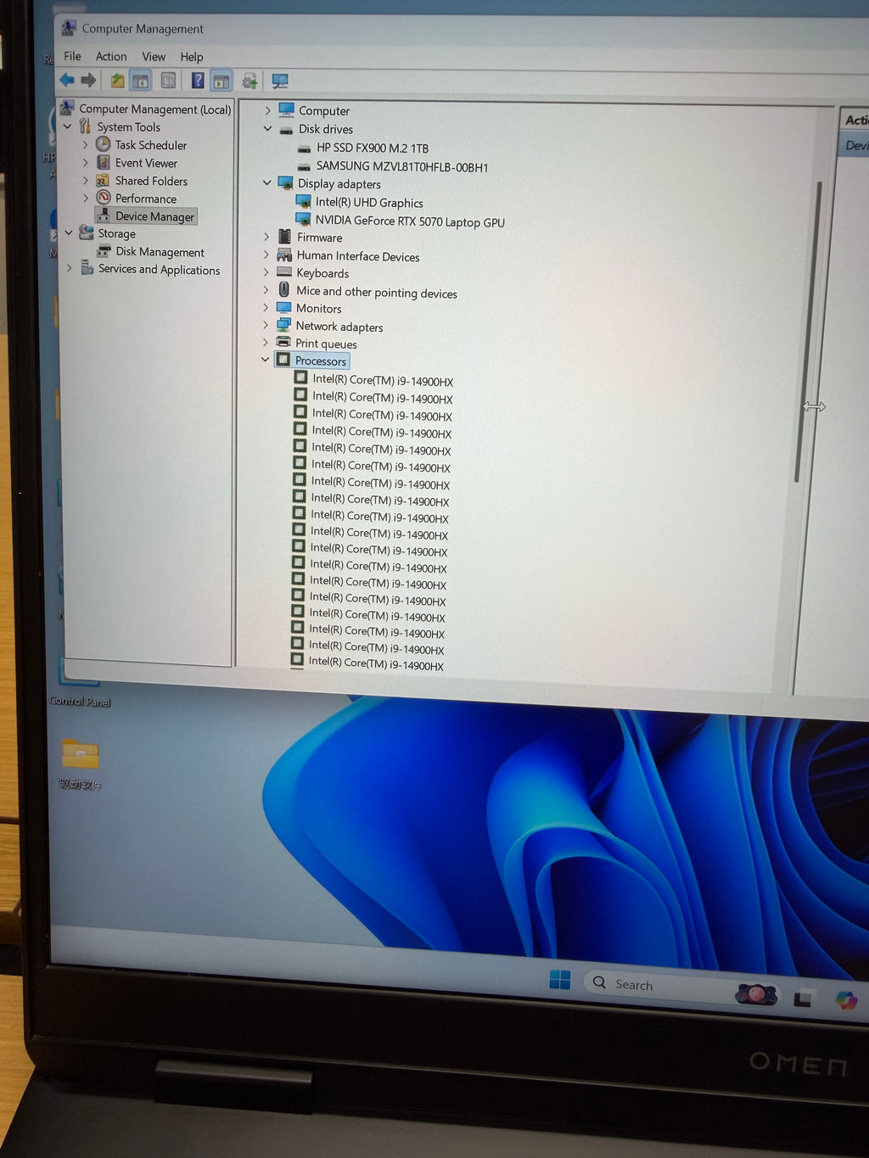The image size is (869, 1158).
Task: Select the first Intel Core i9-14900HX entry
Action: click(x=382, y=381)
